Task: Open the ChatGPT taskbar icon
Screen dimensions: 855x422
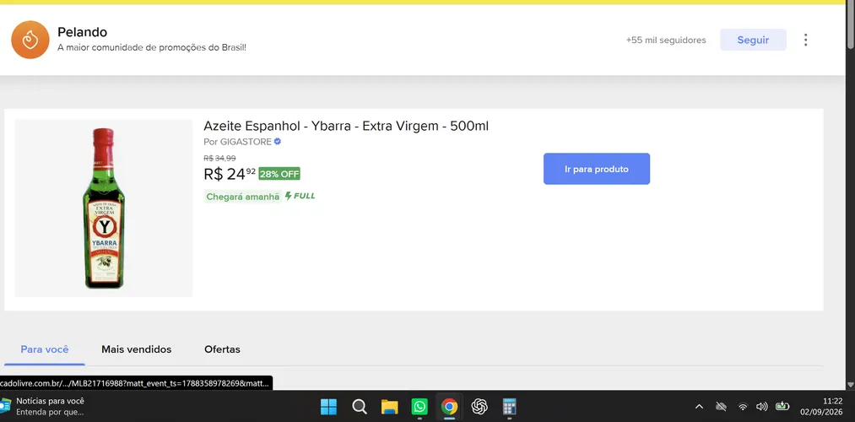Action: pyautogui.click(x=479, y=407)
